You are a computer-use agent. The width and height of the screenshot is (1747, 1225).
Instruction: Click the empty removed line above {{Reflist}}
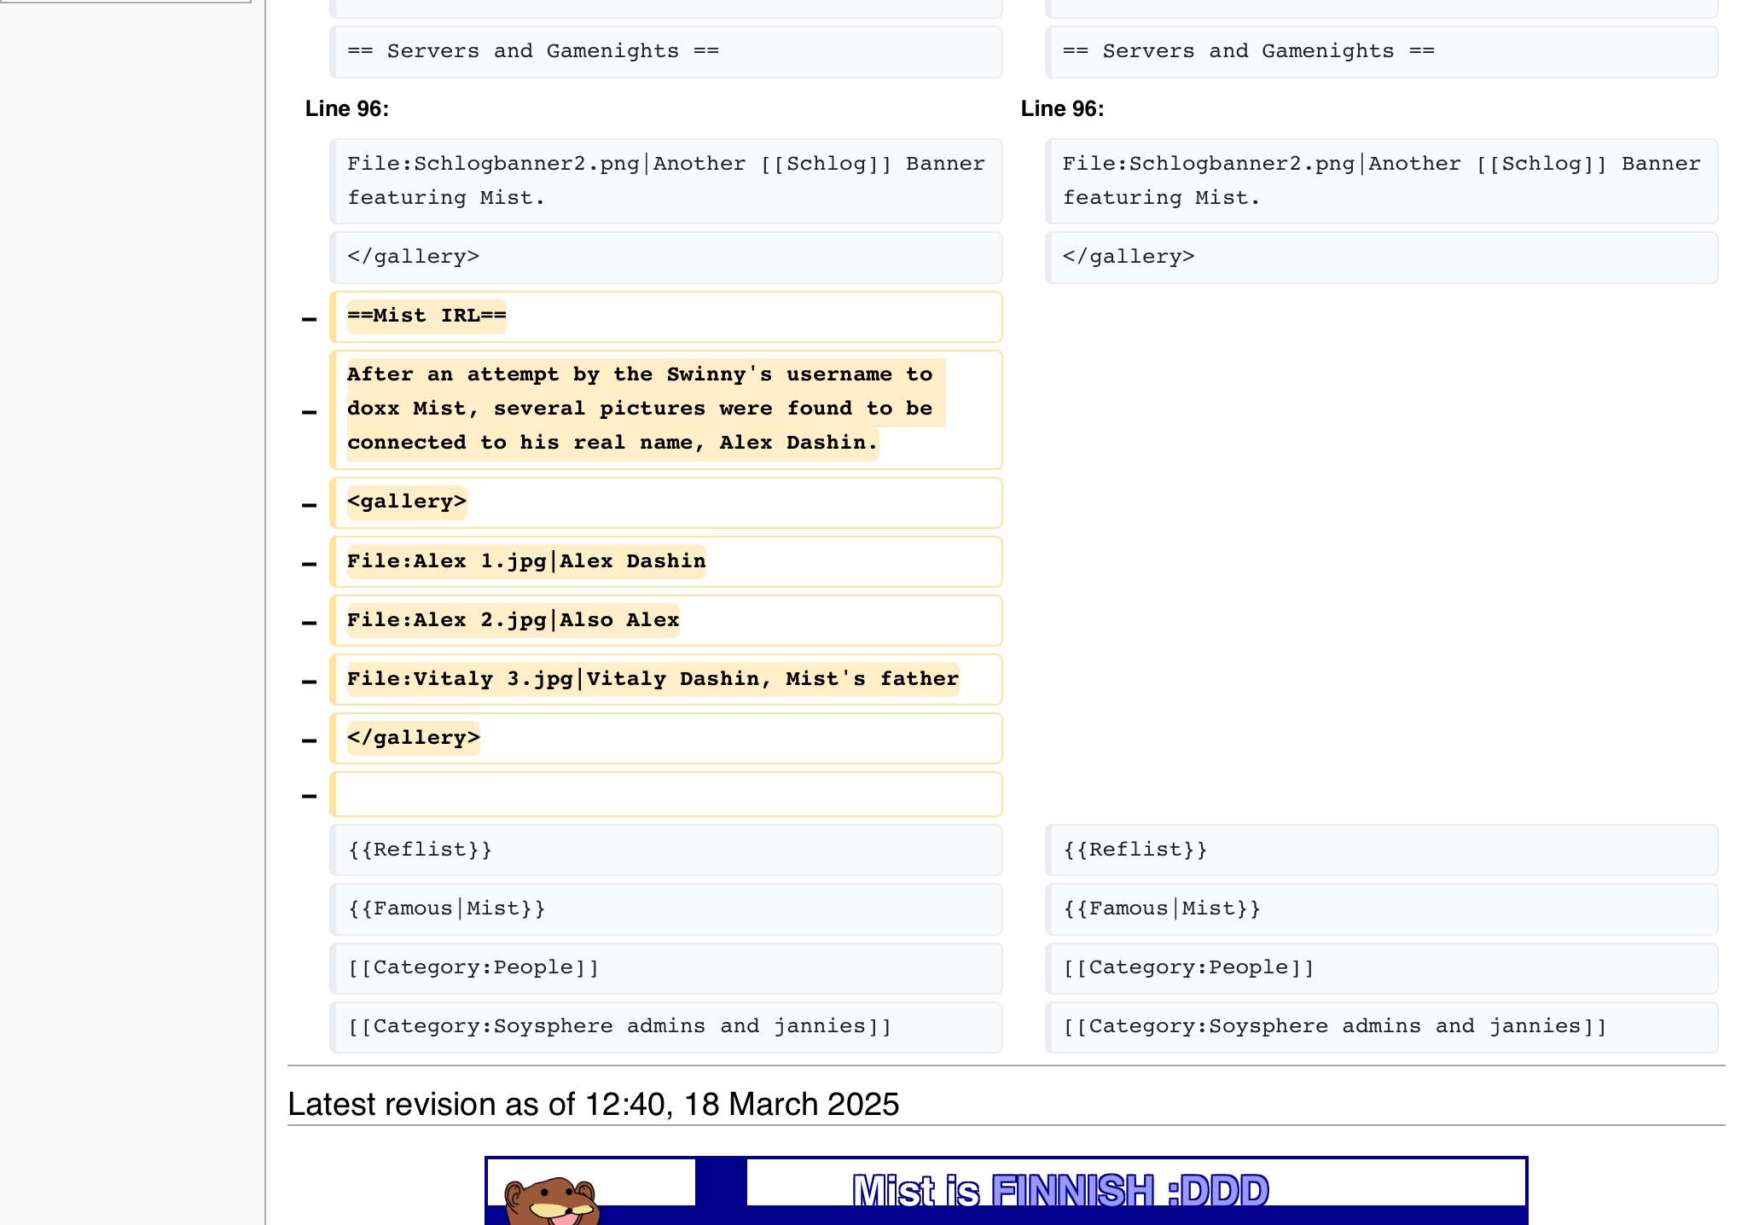point(665,794)
